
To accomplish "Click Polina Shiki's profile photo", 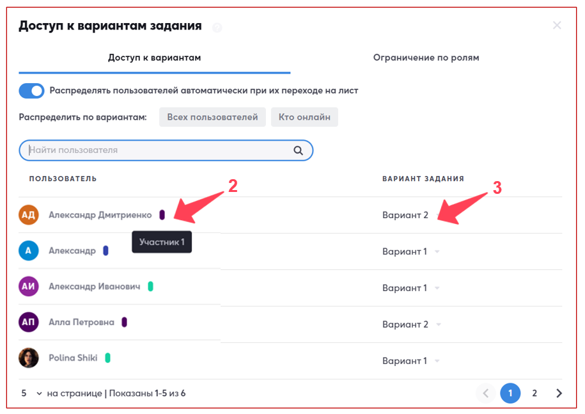I will (29, 358).
